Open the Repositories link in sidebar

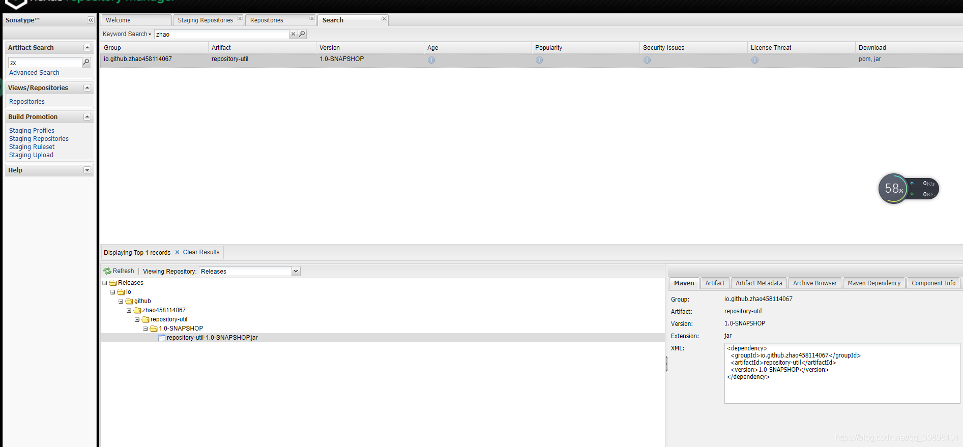pyautogui.click(x=27, y=102)
